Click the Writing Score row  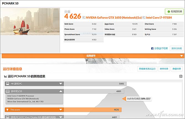coord(164,29)
